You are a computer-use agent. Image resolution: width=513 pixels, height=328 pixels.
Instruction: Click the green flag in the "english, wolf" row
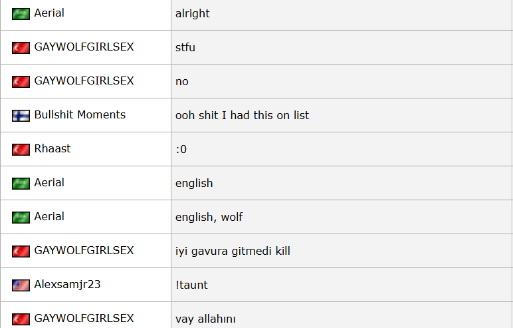click(x=21, y=217)
